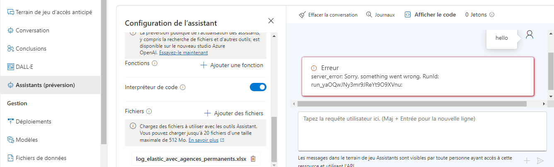Click the configuration panel vertical scrollbar
This screenshot has height=167, width=554.
[273, 139]
